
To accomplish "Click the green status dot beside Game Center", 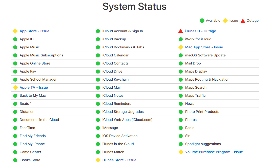I will (x=15, y=152).
